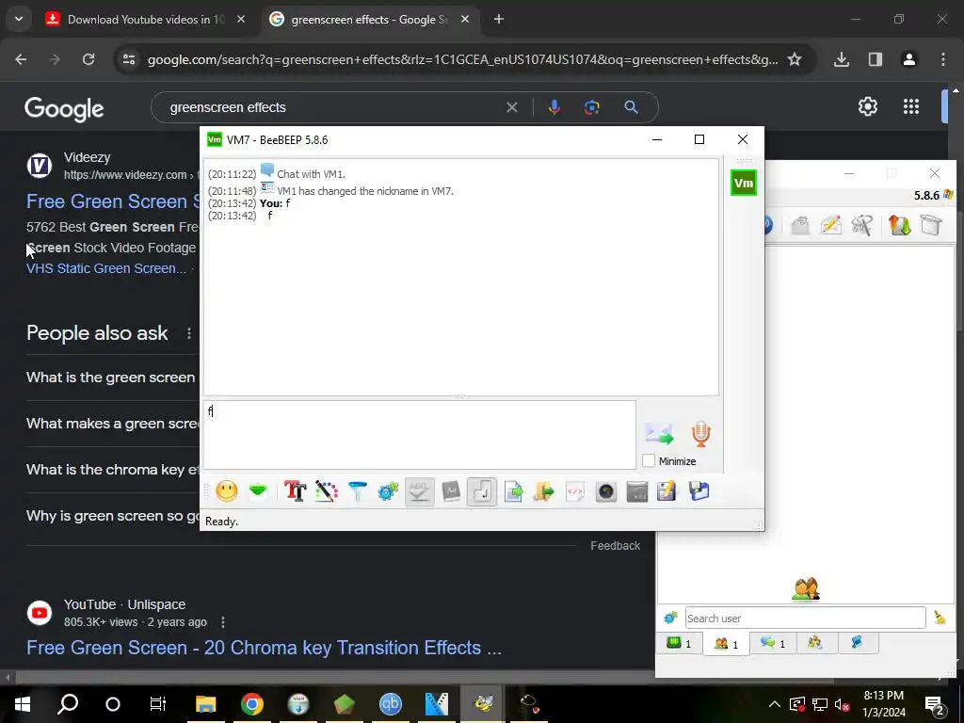Click the 'Ready.' status bar text
The width and height of the screenshot is (964, 723).
221,522
